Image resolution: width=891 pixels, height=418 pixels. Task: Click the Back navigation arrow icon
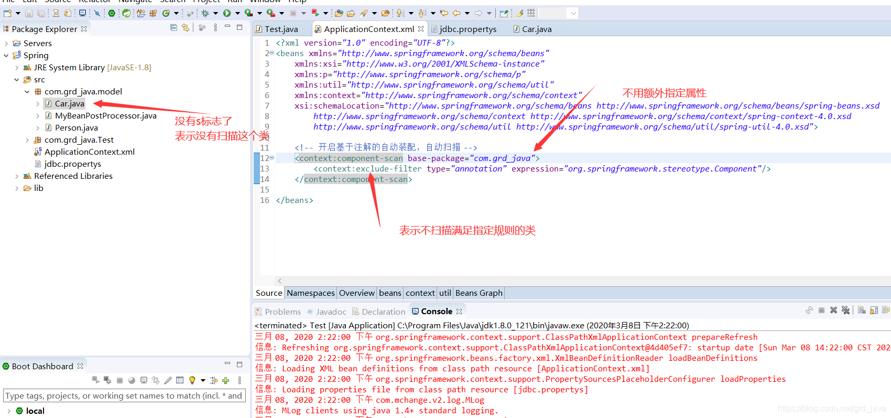pyautogui.click(x=456, y=13)
